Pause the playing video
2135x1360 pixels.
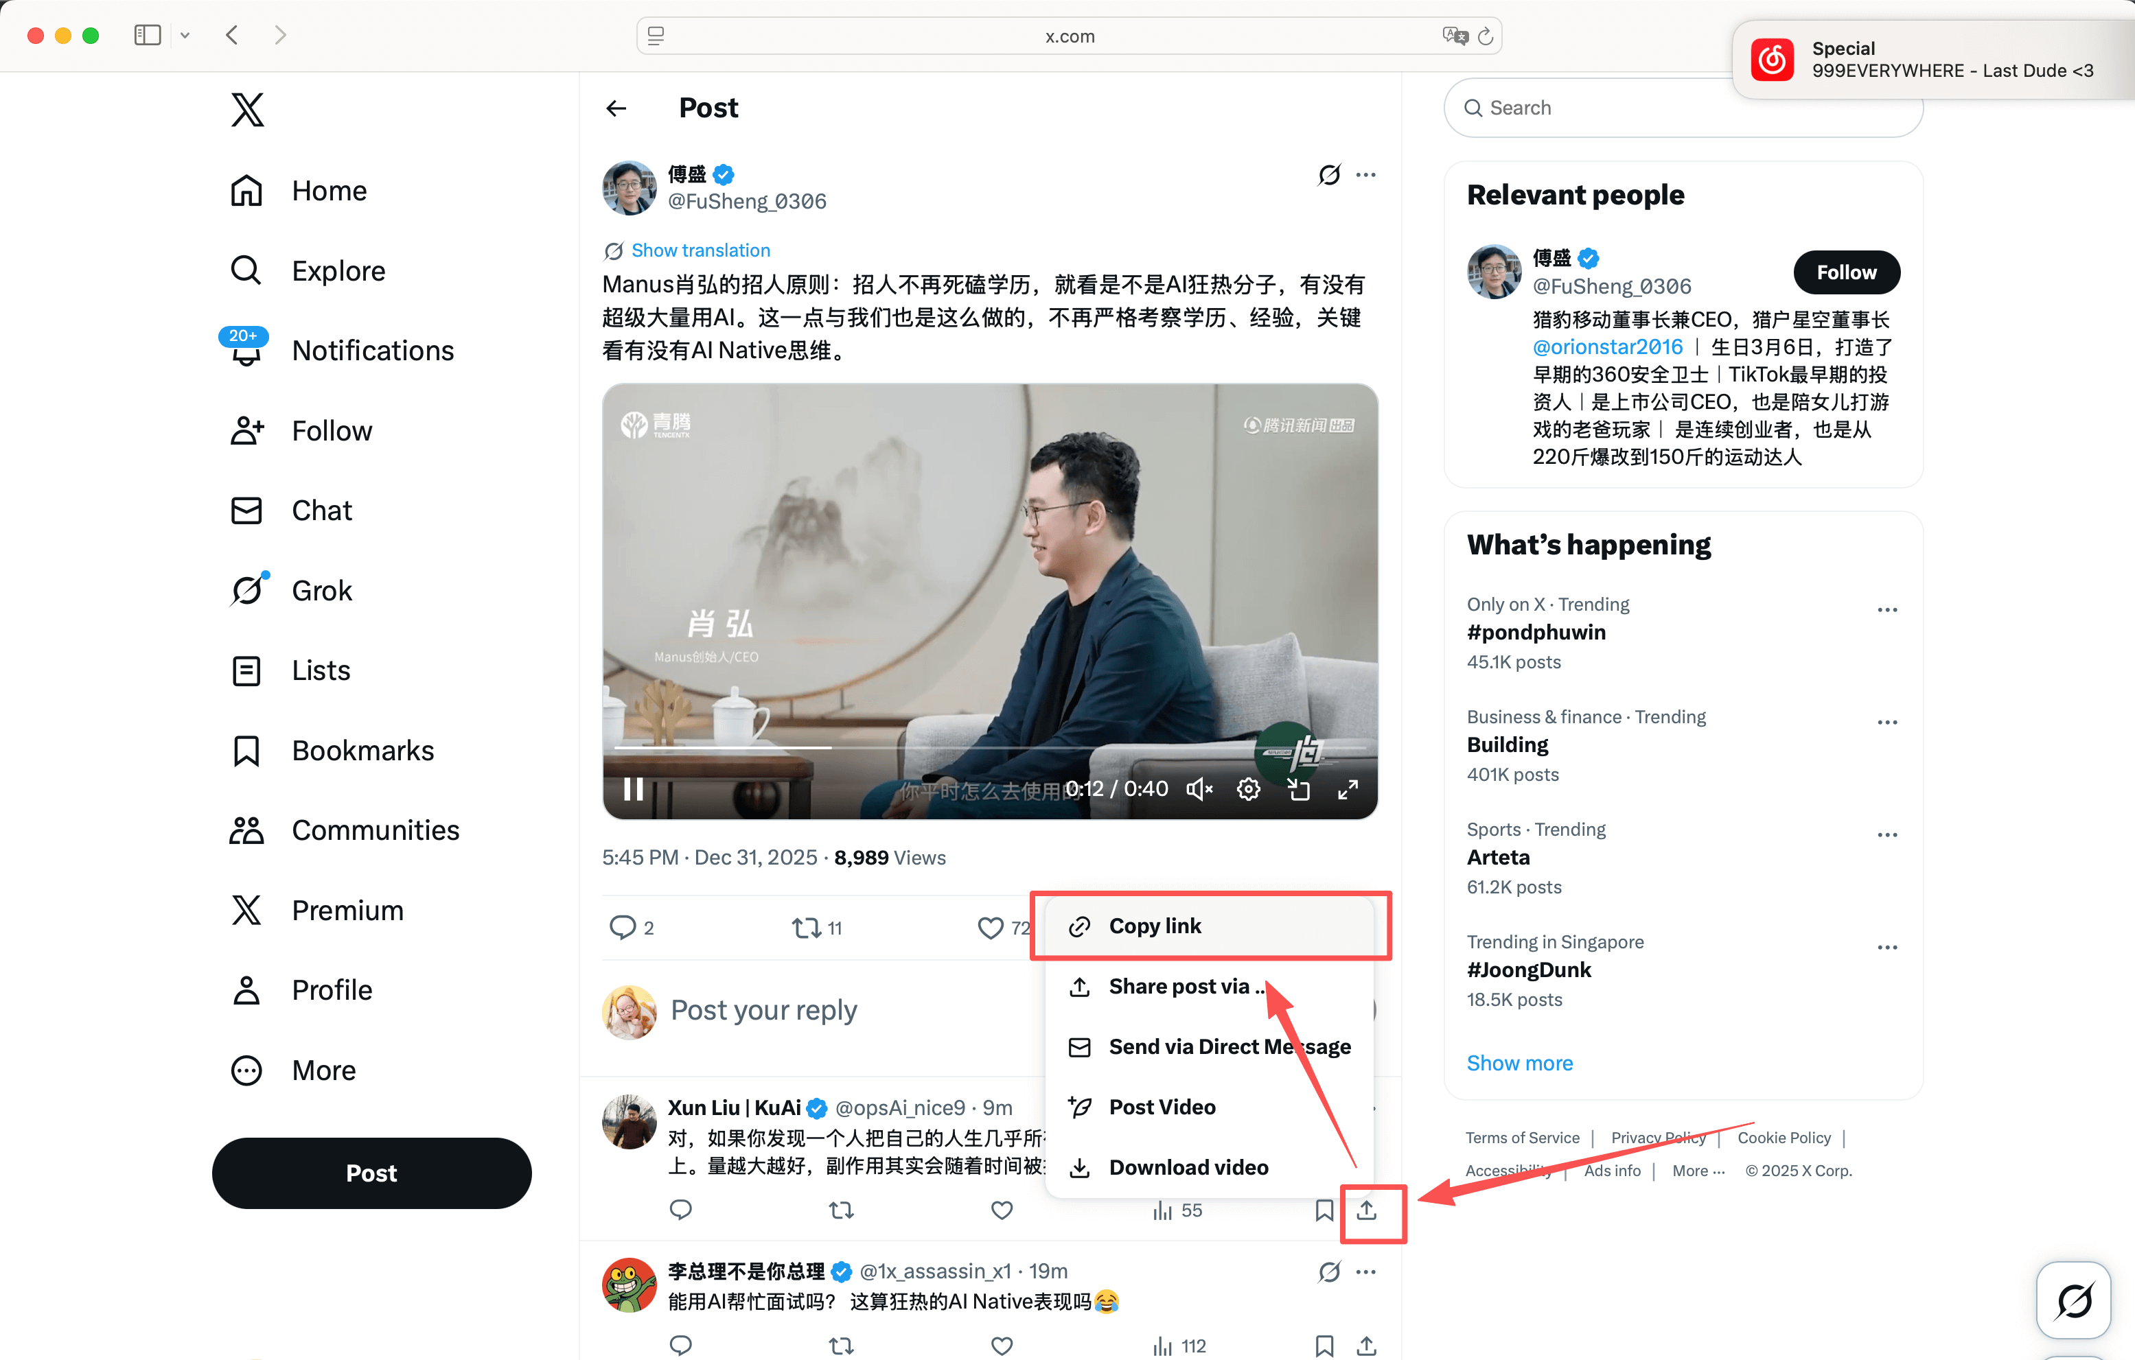[x=632, y=788]
